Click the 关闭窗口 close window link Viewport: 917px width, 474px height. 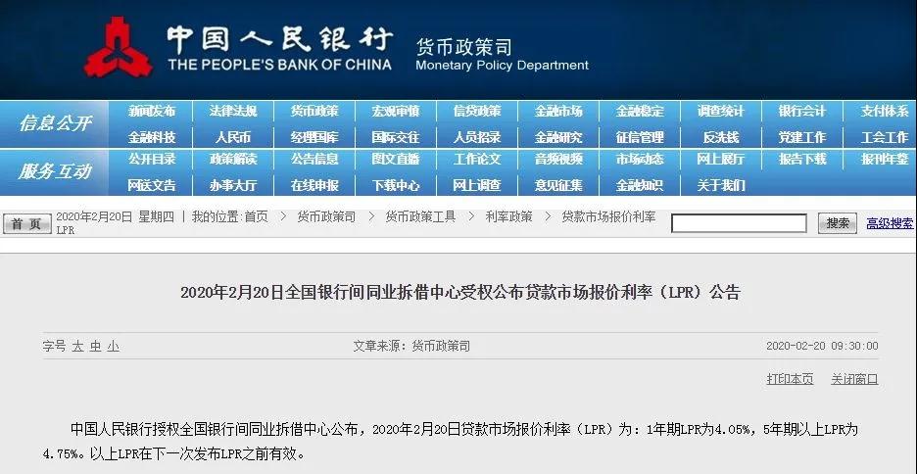click(x=854, y=379)
